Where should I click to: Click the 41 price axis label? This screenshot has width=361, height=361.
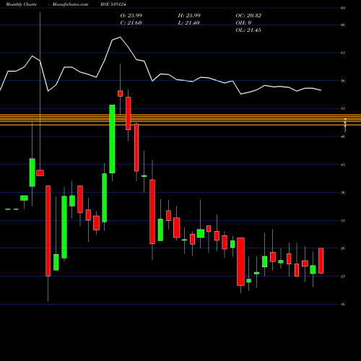click(343, 165)
